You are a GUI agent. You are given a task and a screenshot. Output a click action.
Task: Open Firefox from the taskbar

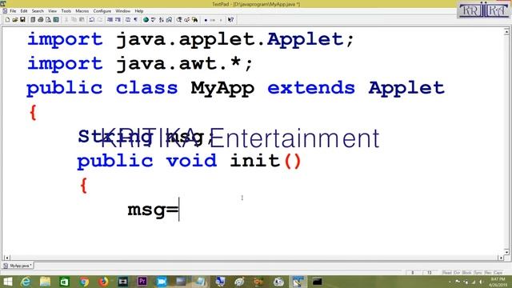point(103,282)
